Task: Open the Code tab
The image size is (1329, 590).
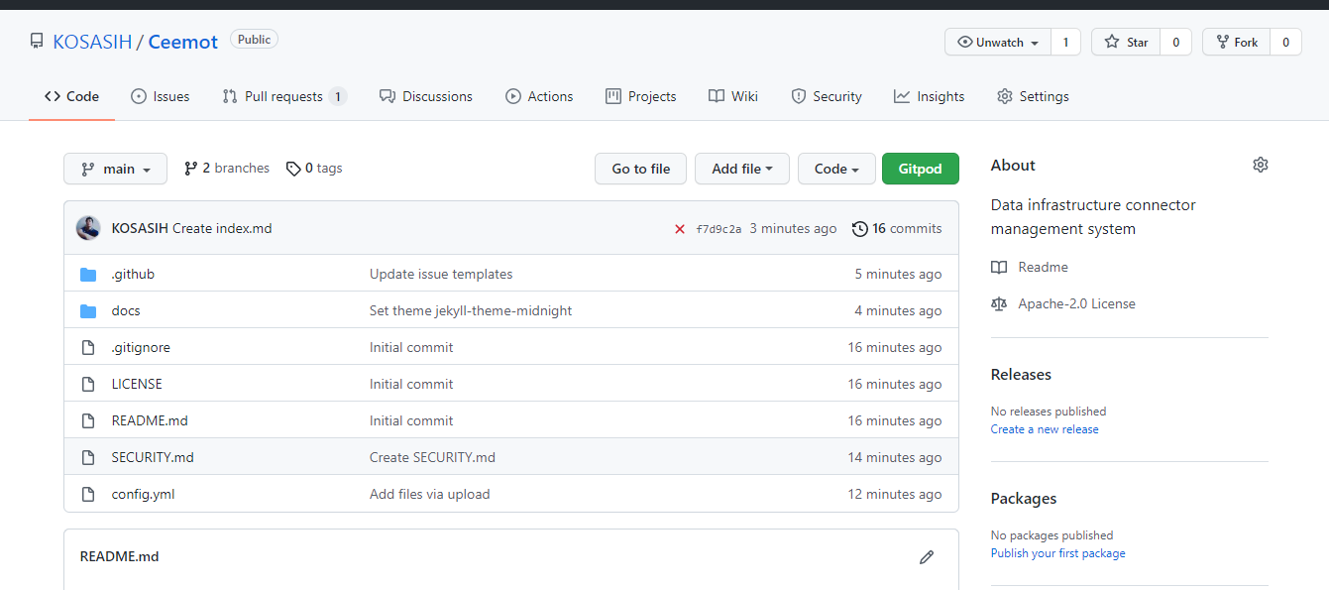Action: pyautogui.click(x=71, y=96)
